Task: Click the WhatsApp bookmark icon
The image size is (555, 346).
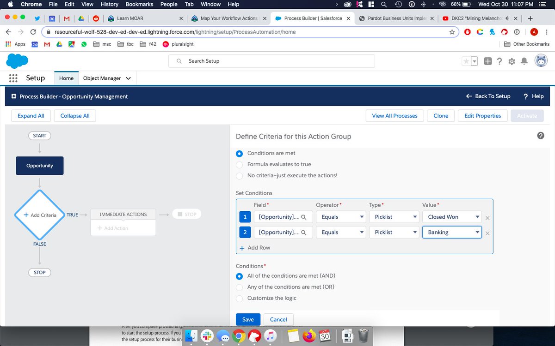Action: point(84,44)
